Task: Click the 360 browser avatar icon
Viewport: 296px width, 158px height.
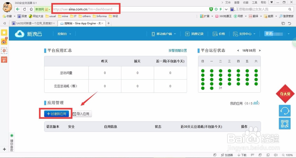Action: [x=7, y=7]
